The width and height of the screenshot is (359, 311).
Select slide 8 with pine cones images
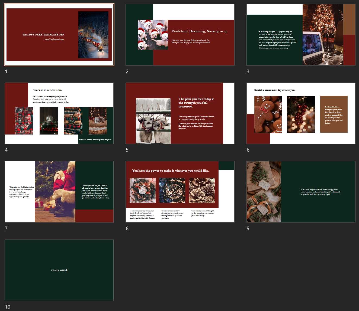[180, 192]
